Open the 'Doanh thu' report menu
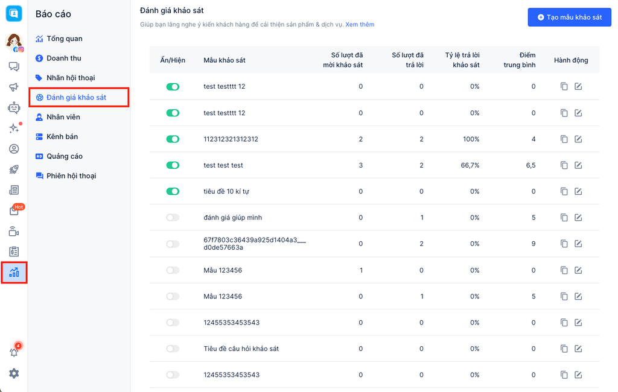Viewport: 618px width, 392px height. click(63, 58)
